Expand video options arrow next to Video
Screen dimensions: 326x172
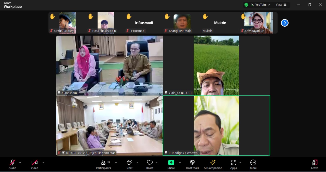[43, 163]
